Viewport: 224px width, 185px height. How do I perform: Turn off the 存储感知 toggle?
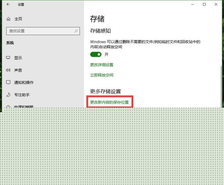[x=96, y=54]
